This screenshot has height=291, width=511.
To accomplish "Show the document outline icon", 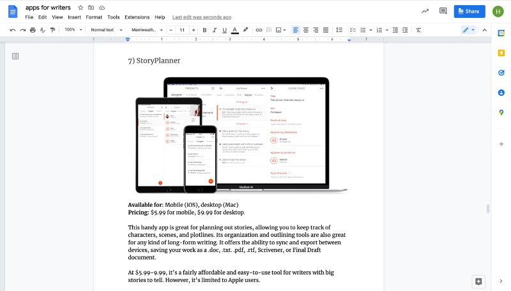I will click(x=15, y=56).
